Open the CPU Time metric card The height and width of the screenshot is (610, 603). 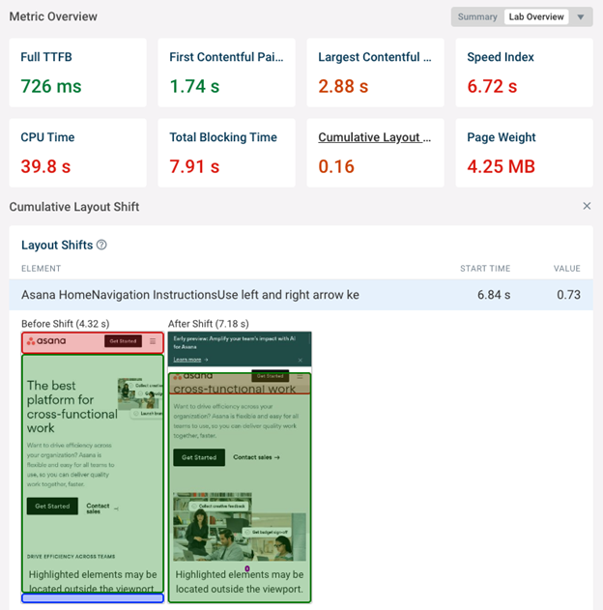(x=77, y=153)
